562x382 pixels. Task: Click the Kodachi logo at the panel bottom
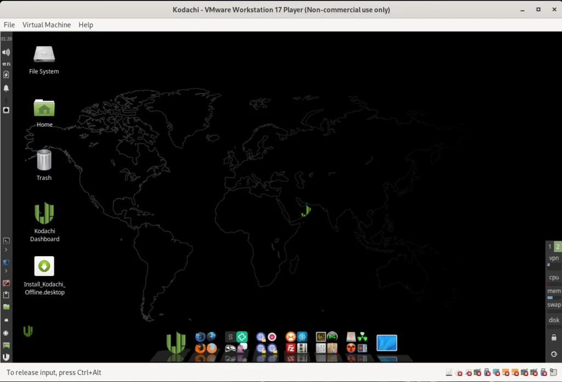(x=6, y=357)
